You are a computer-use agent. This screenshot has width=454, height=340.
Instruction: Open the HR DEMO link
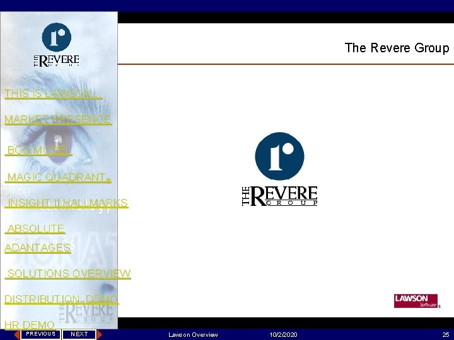point(30,324)
